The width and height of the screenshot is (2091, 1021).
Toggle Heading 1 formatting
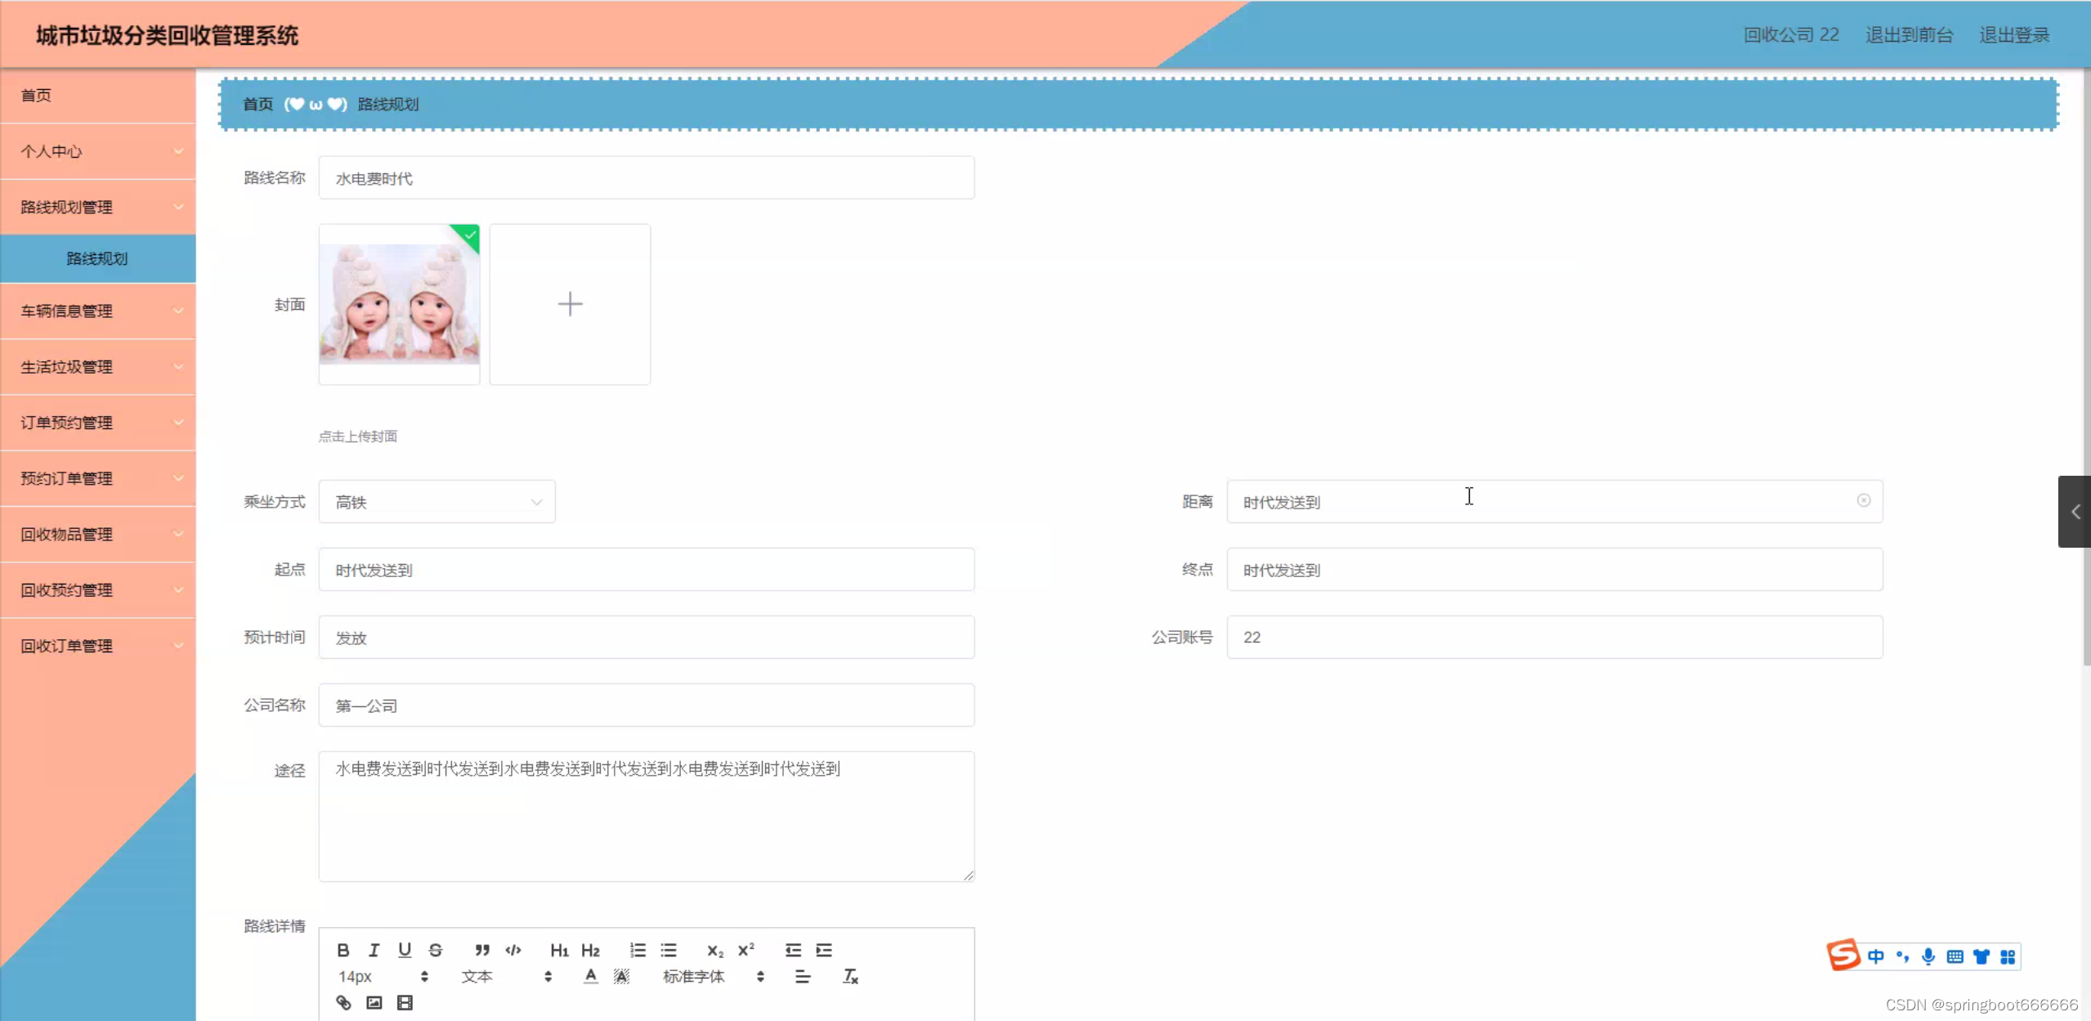[559, 950]
